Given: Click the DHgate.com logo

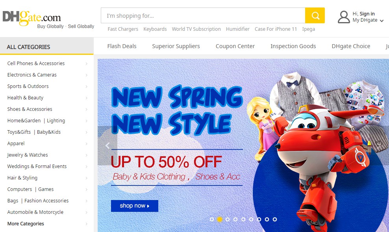Looking at the screenshot, I should click(32, 18).
